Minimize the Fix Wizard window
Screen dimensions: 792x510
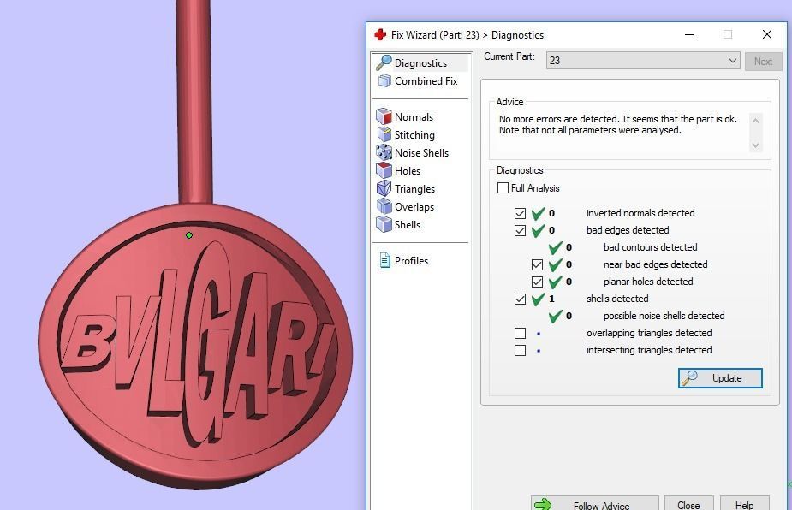pos(689,34)
